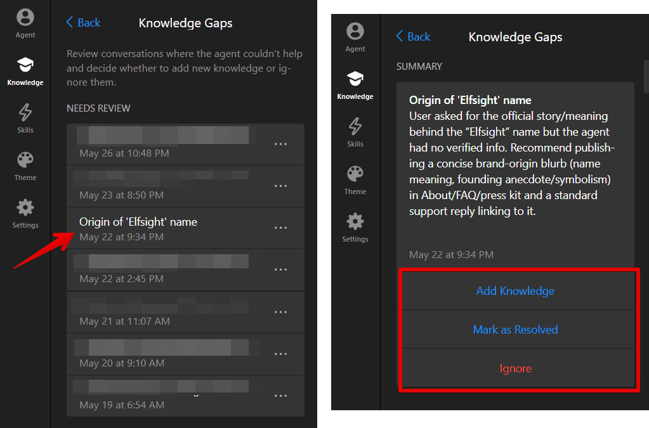Click the May 22 at 9:34 PM timestamp in summary
Screen dimensions: 649x428
tap(451, 255)
